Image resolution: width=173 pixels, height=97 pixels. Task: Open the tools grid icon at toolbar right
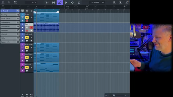tap(125, 7)
